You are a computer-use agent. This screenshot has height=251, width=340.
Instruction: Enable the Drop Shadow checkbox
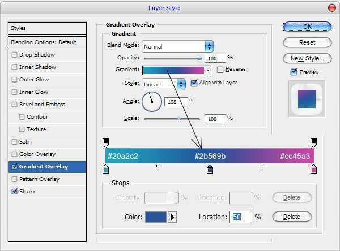tap(15, 55)
